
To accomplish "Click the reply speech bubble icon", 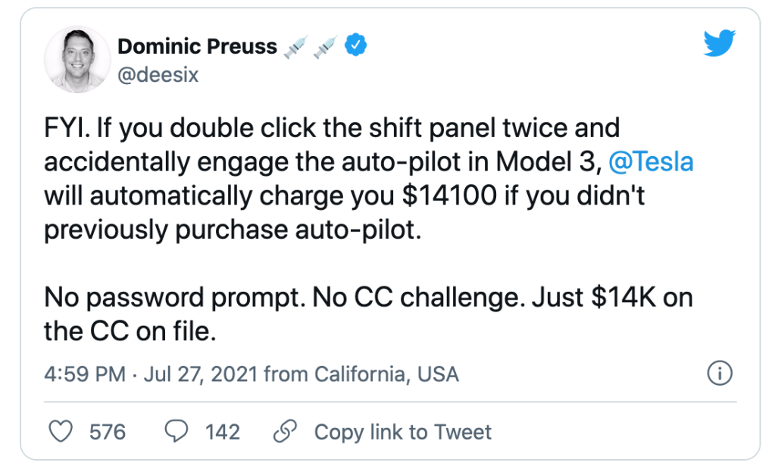I will pos(177,432).
